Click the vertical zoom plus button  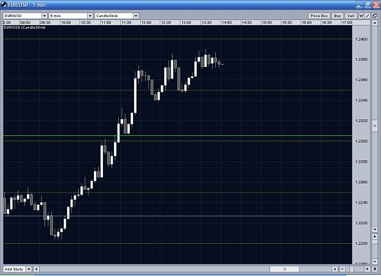[x=374, y=236]
